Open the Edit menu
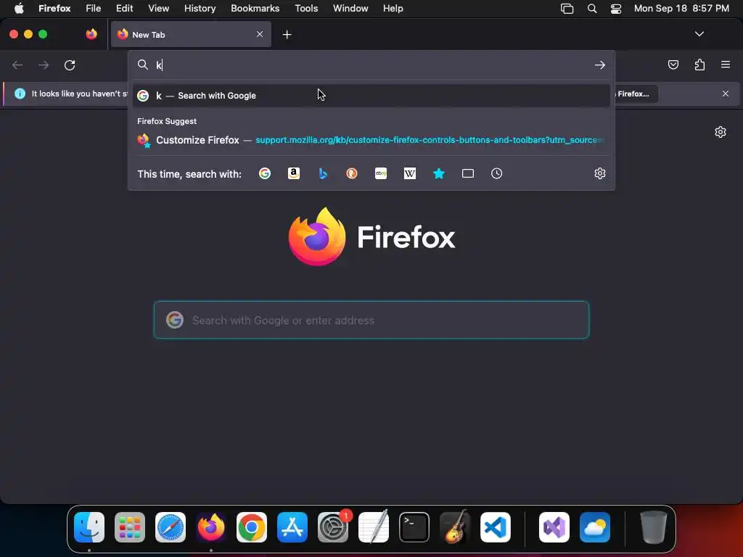The height and width of the screenshot is (557, 743). click(x=125, y=9)
